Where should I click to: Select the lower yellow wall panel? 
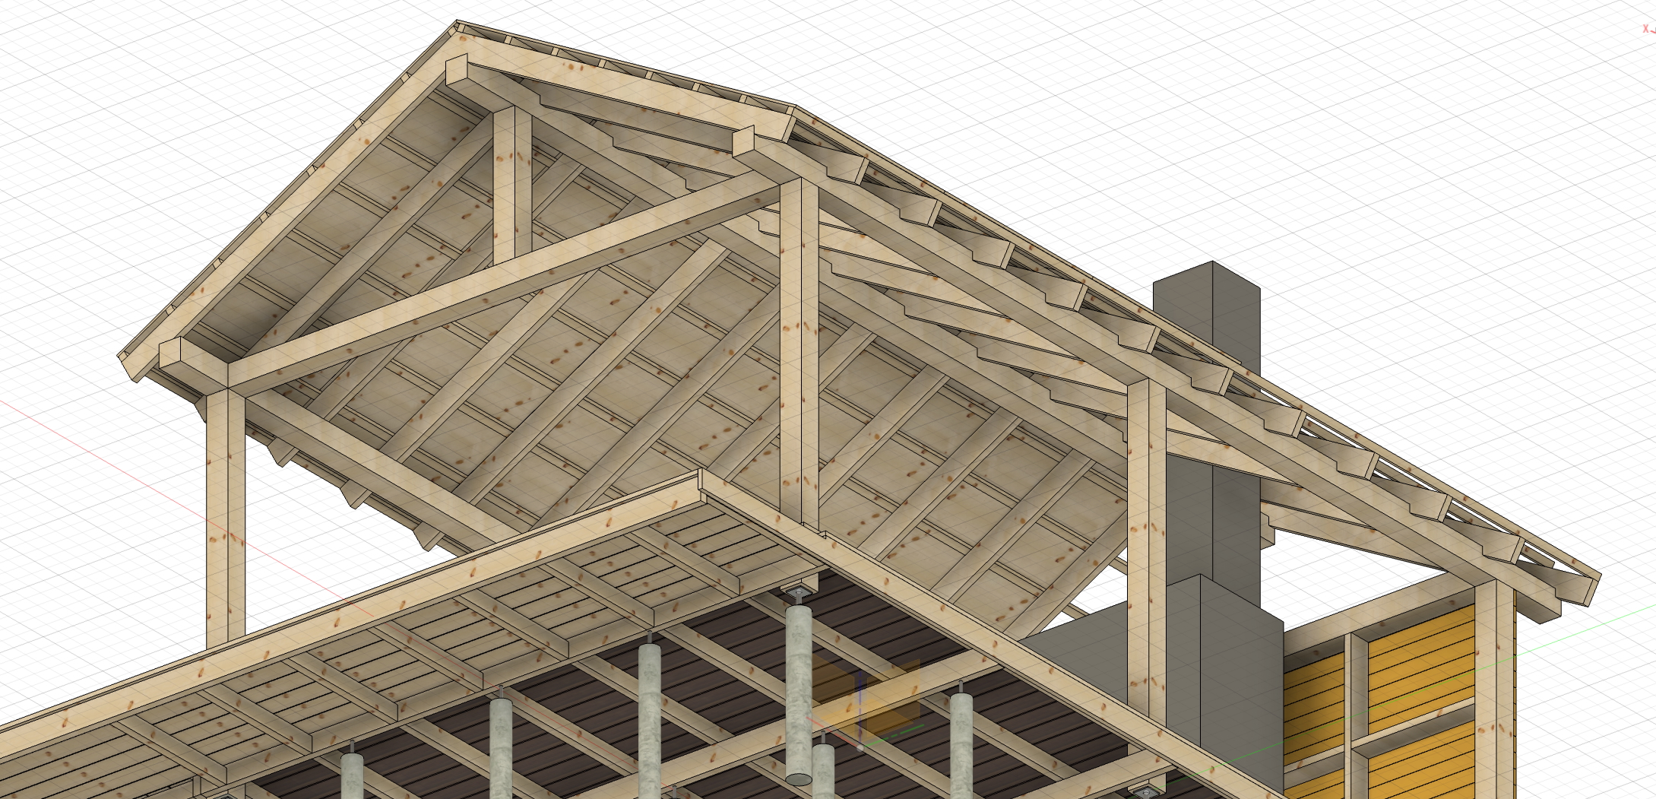click(x=1421, y=760)
